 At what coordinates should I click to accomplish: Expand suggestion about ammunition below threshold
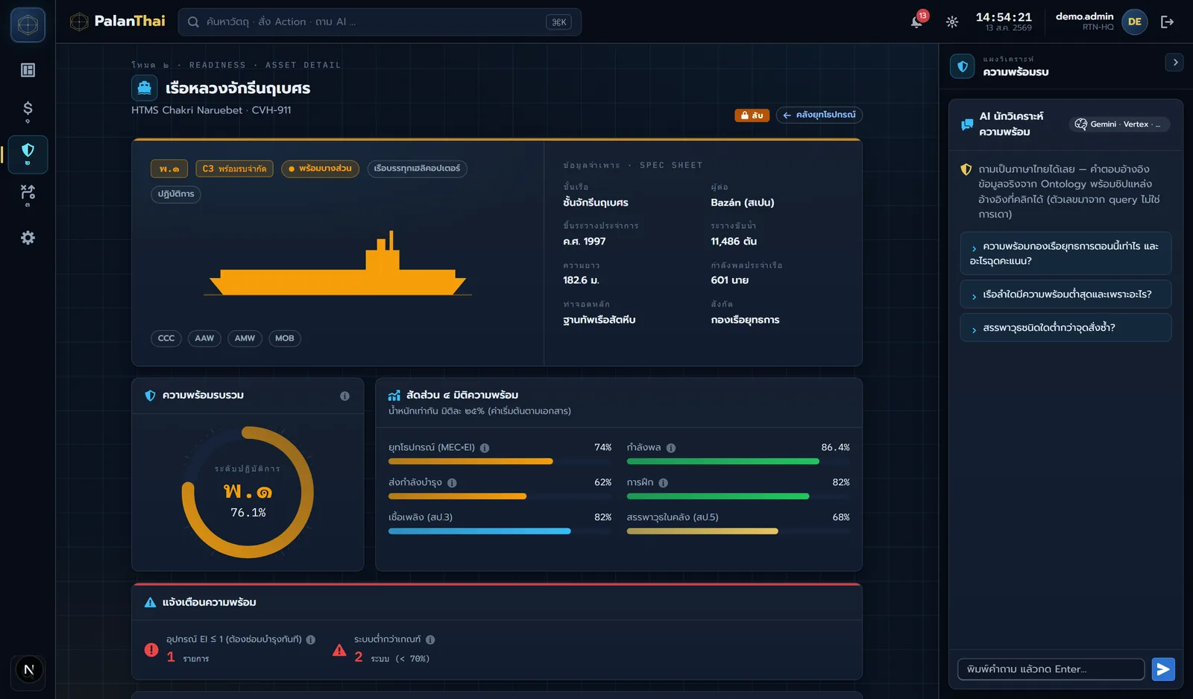[x=1065, y=328]
